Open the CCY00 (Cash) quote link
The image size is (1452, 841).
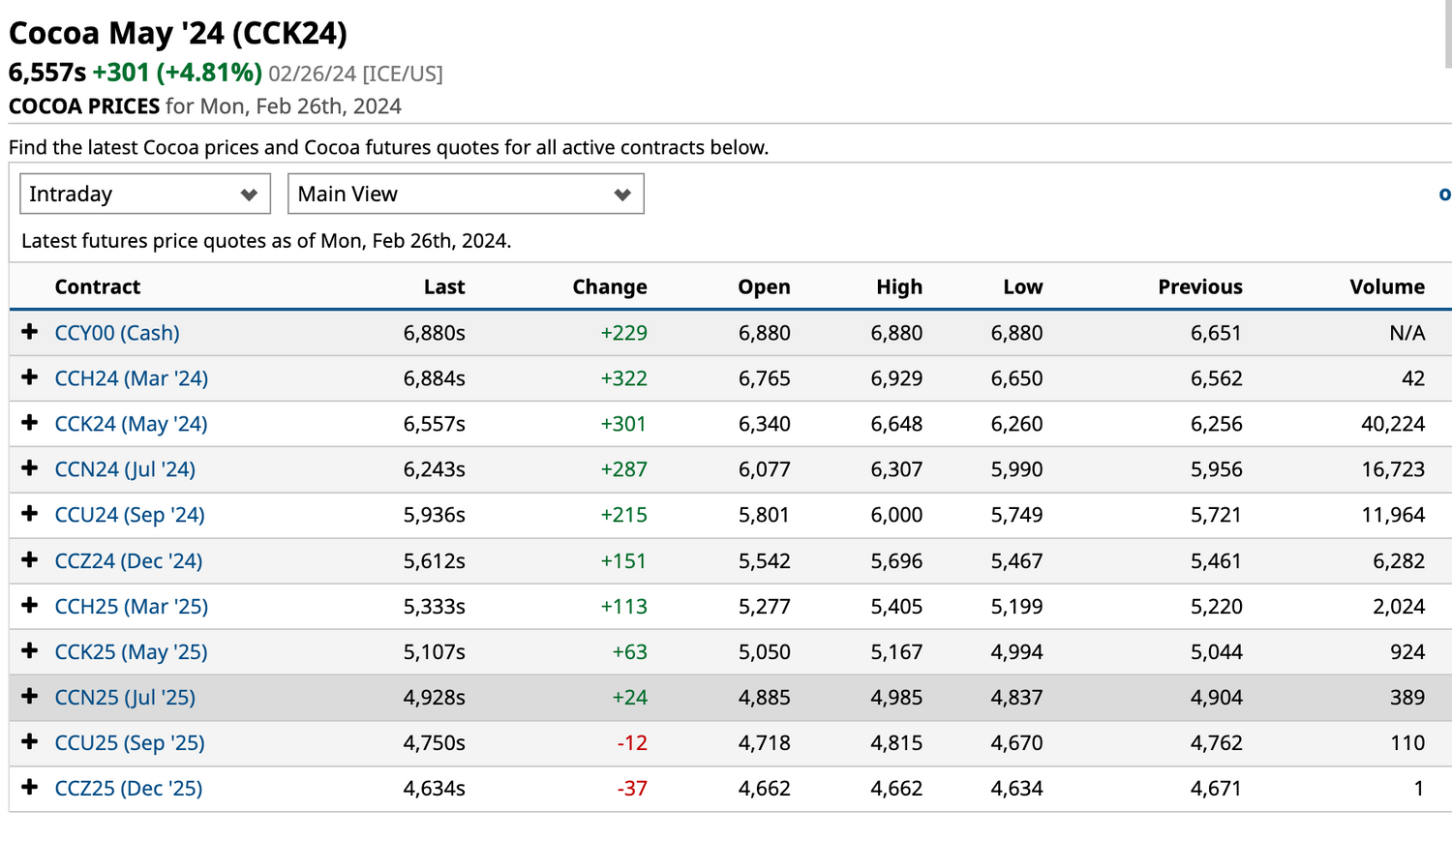[117, 332]
